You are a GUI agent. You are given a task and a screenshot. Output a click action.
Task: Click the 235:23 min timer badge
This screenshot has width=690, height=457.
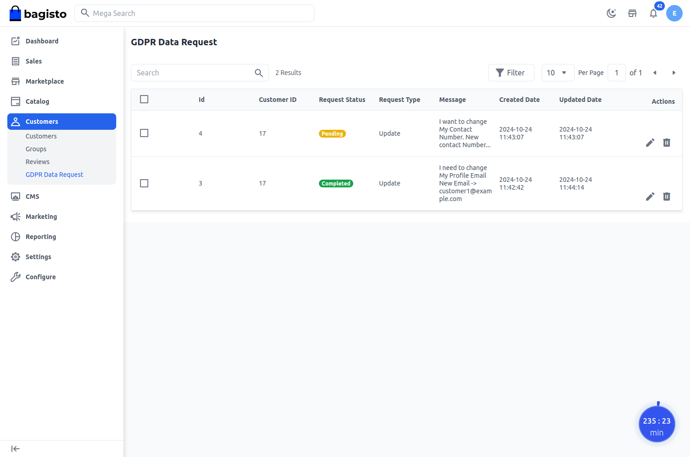pyautogui.click(x=657, y=424)
